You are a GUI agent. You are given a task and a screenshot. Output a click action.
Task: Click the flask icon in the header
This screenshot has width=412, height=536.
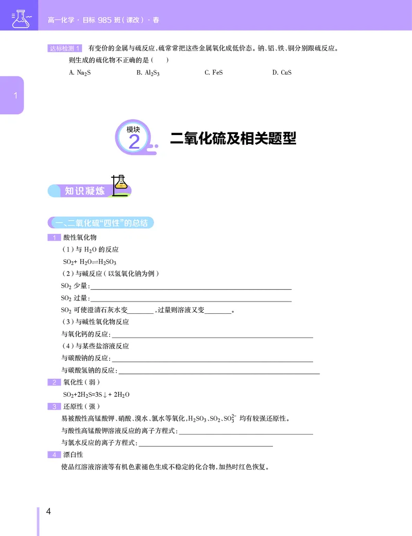[x=21, y=19]
